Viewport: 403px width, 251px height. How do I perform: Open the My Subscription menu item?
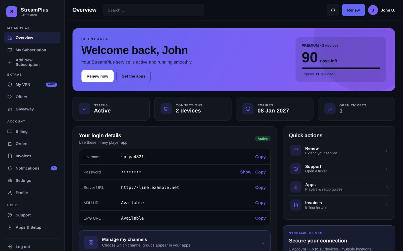pos(32,50)
